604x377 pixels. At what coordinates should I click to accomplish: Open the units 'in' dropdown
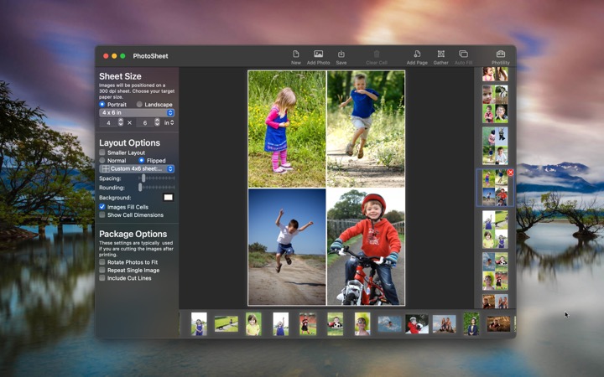(x=169, y=122)
